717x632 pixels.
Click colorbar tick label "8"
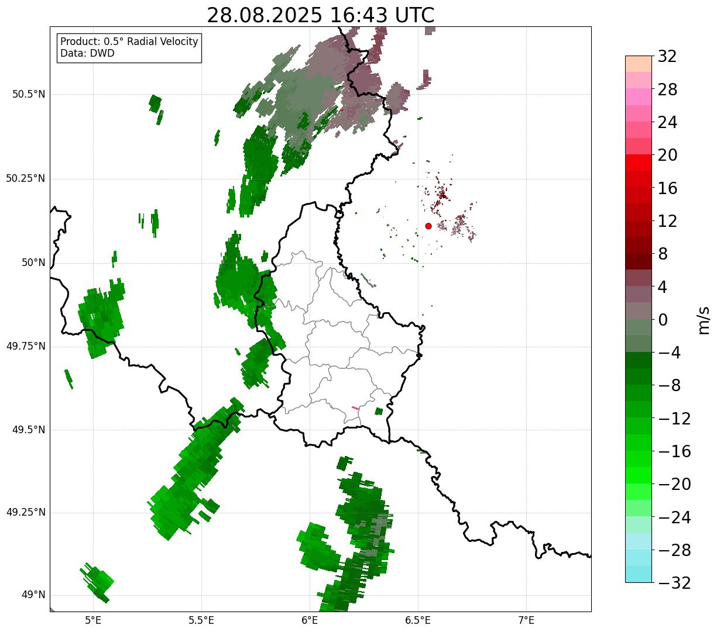coord(663,254)
